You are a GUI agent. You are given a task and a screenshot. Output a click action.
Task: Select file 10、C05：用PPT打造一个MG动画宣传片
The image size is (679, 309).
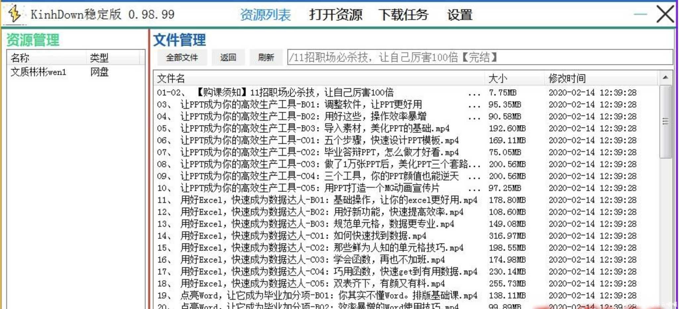pyautogui.click(x=406, y=188)
